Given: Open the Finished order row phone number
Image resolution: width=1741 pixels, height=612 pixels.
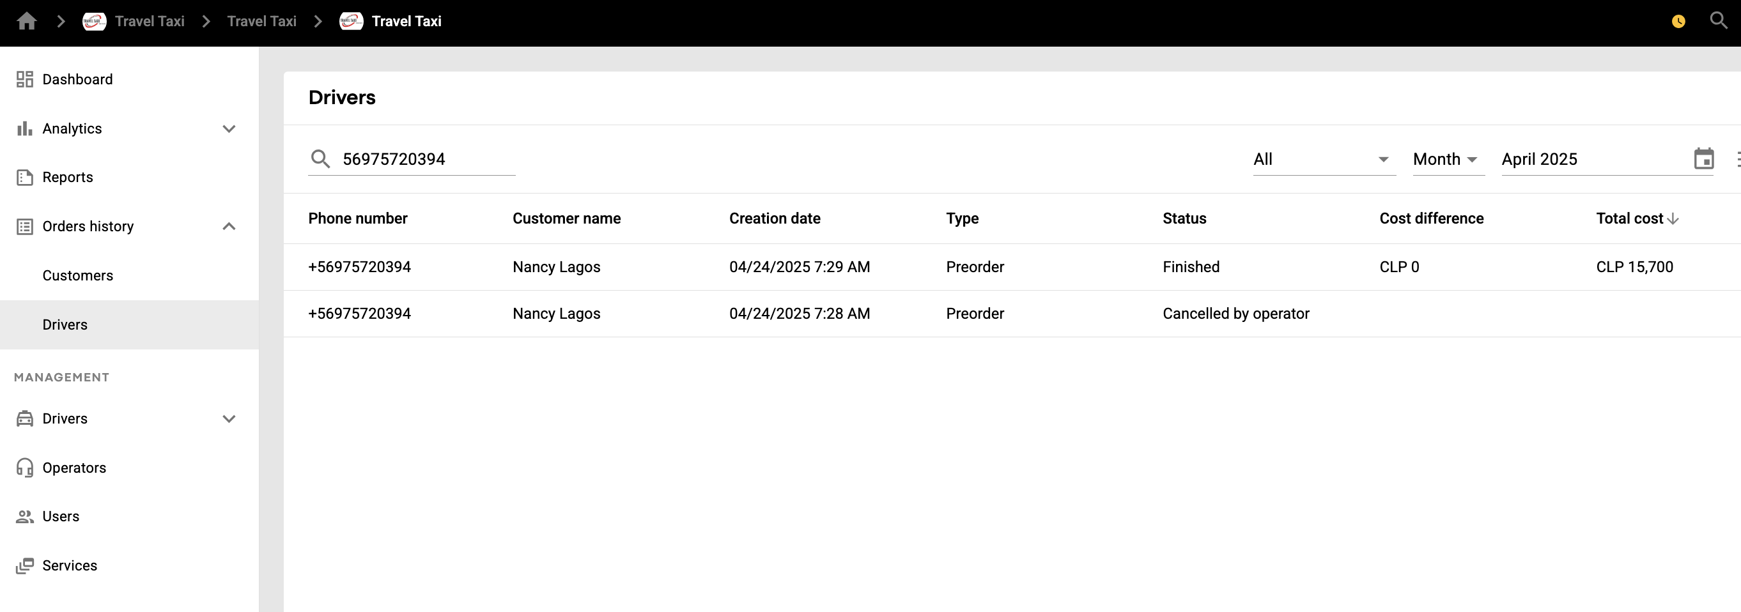Looking at the screenshot, I should point(360,268).
